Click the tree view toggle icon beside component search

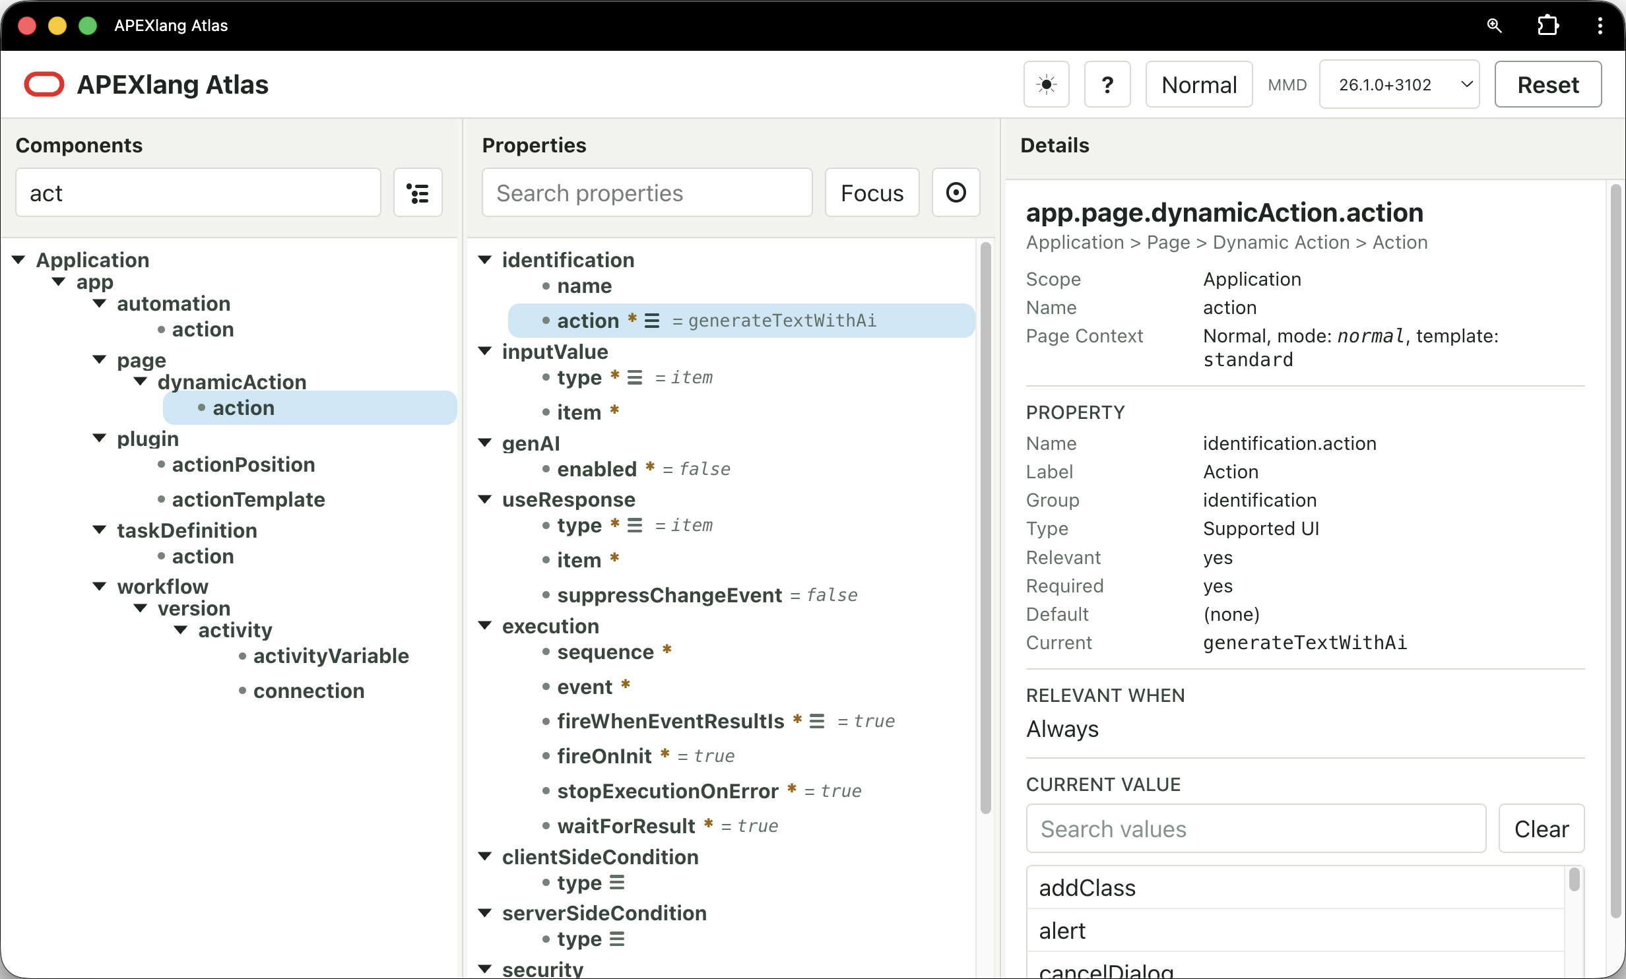418,193
